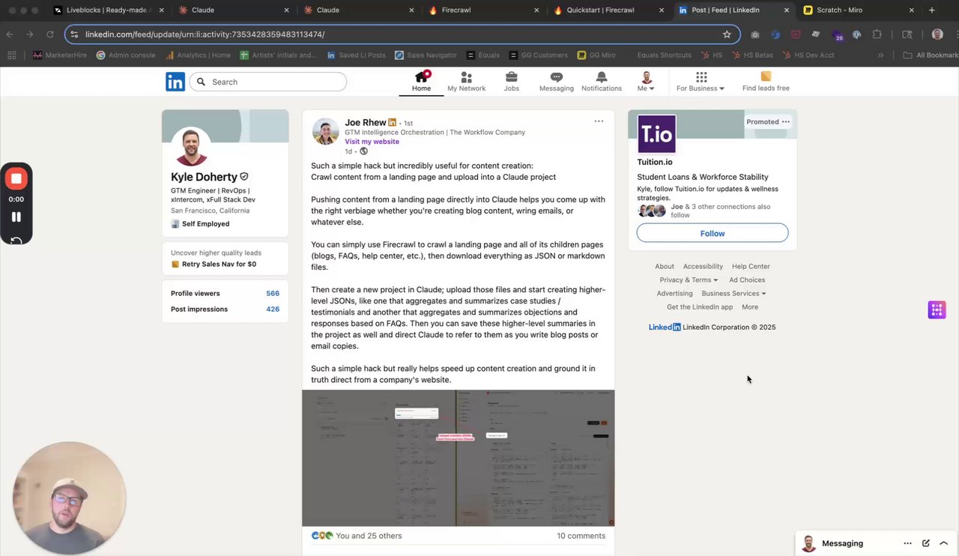959x556 pixels.
Task: Open Help Center footer link
Action: 751,266
